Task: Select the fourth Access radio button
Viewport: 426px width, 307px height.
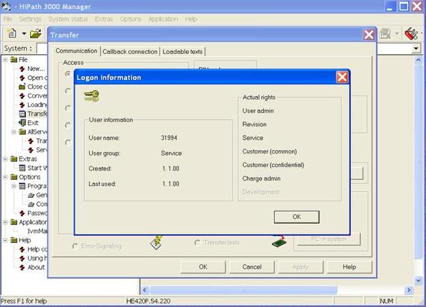Action: (68, 125)
